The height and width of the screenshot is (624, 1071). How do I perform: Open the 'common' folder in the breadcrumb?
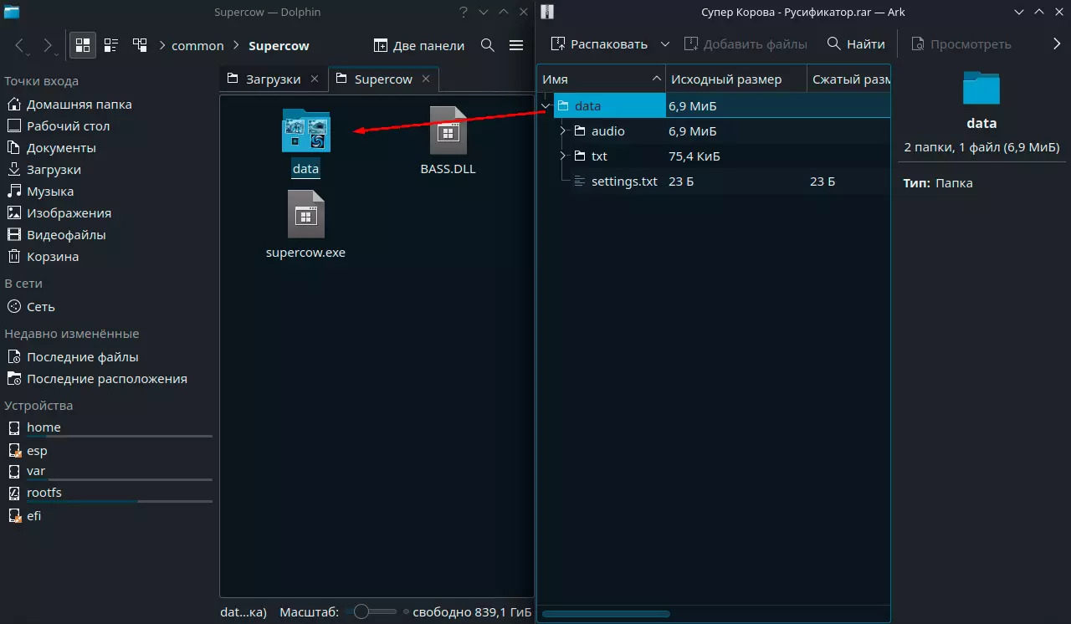point(197,46)
